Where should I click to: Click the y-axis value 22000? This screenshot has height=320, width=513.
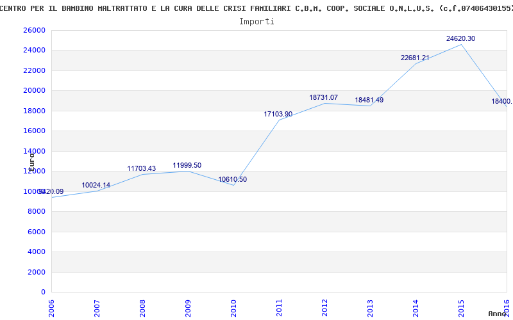[34, 70]
